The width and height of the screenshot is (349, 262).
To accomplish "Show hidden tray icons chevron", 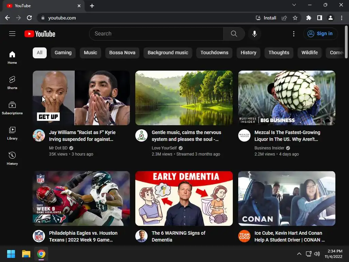I will (x=299, y=254).
